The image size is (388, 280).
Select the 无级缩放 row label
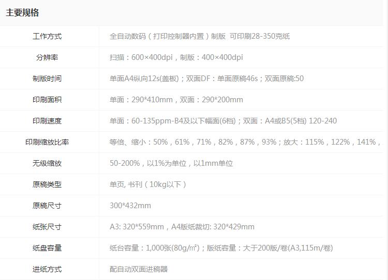pos(47,163)
